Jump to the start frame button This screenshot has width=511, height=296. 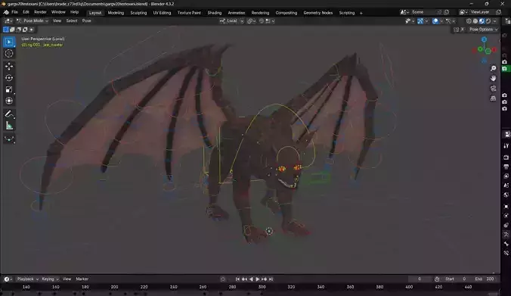pyautogui.click(x=237, y=279)
